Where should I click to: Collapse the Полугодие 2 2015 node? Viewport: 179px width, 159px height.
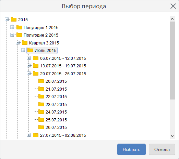12,35
